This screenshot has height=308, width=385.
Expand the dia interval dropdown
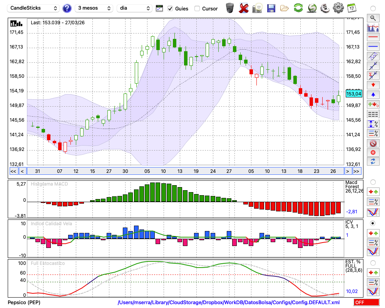tap(134, 8)
